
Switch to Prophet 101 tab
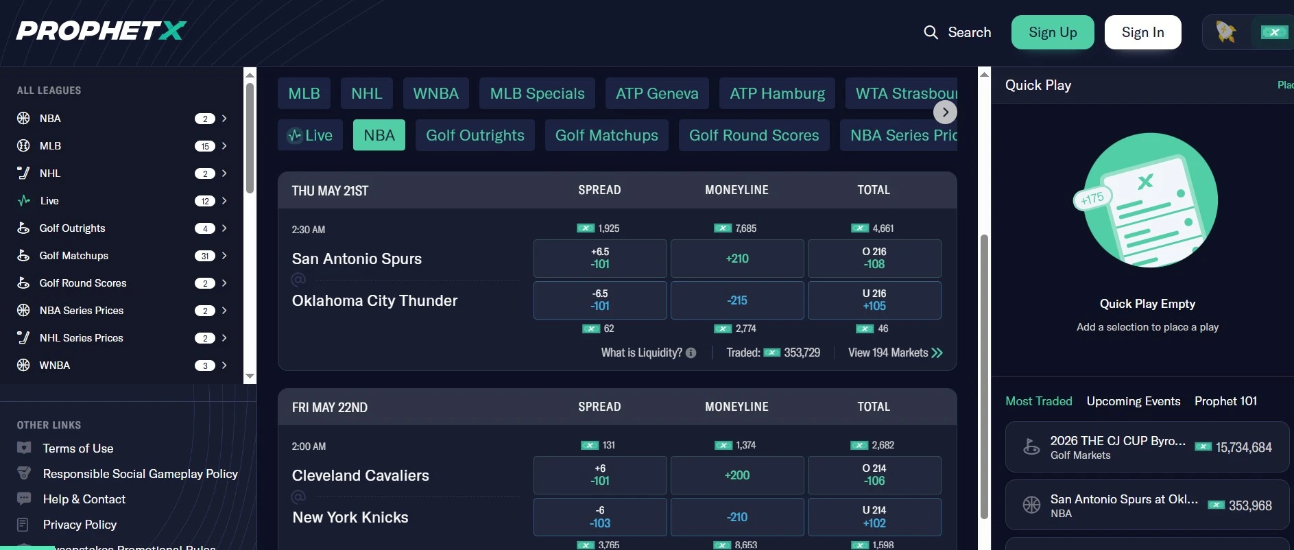1225,401
